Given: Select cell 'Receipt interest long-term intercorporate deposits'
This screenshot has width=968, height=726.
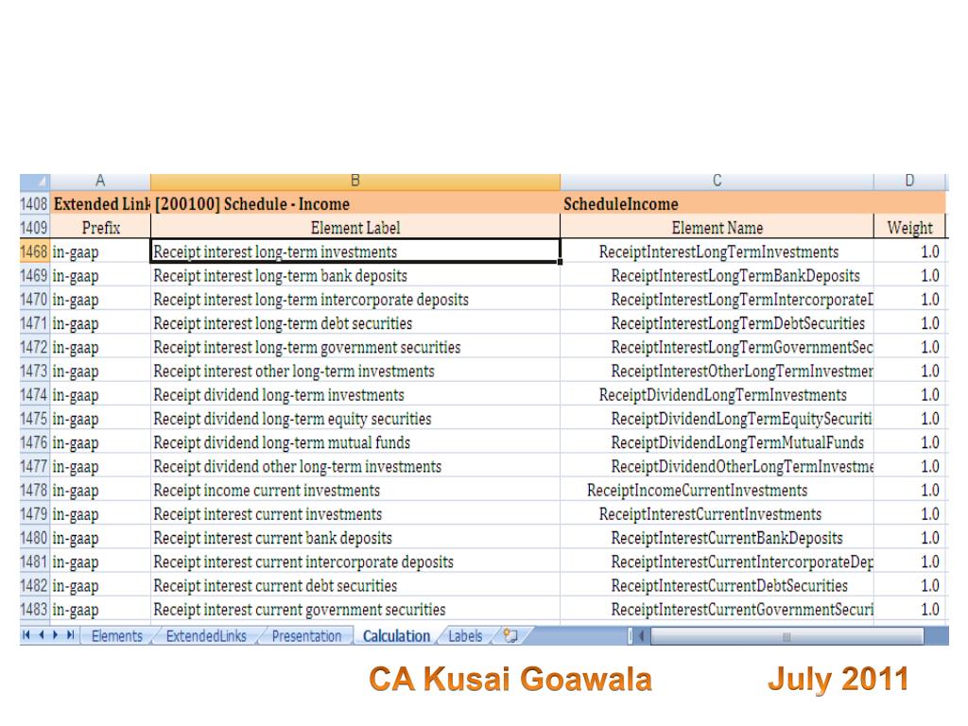Looking at the screenshot, I should click(355, 300).
